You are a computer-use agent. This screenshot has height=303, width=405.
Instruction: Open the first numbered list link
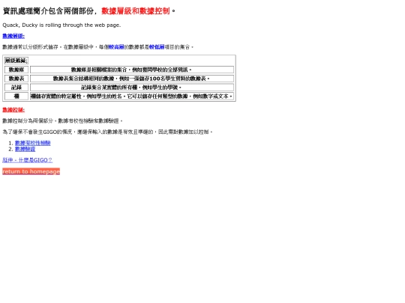(x=32, y=143)
